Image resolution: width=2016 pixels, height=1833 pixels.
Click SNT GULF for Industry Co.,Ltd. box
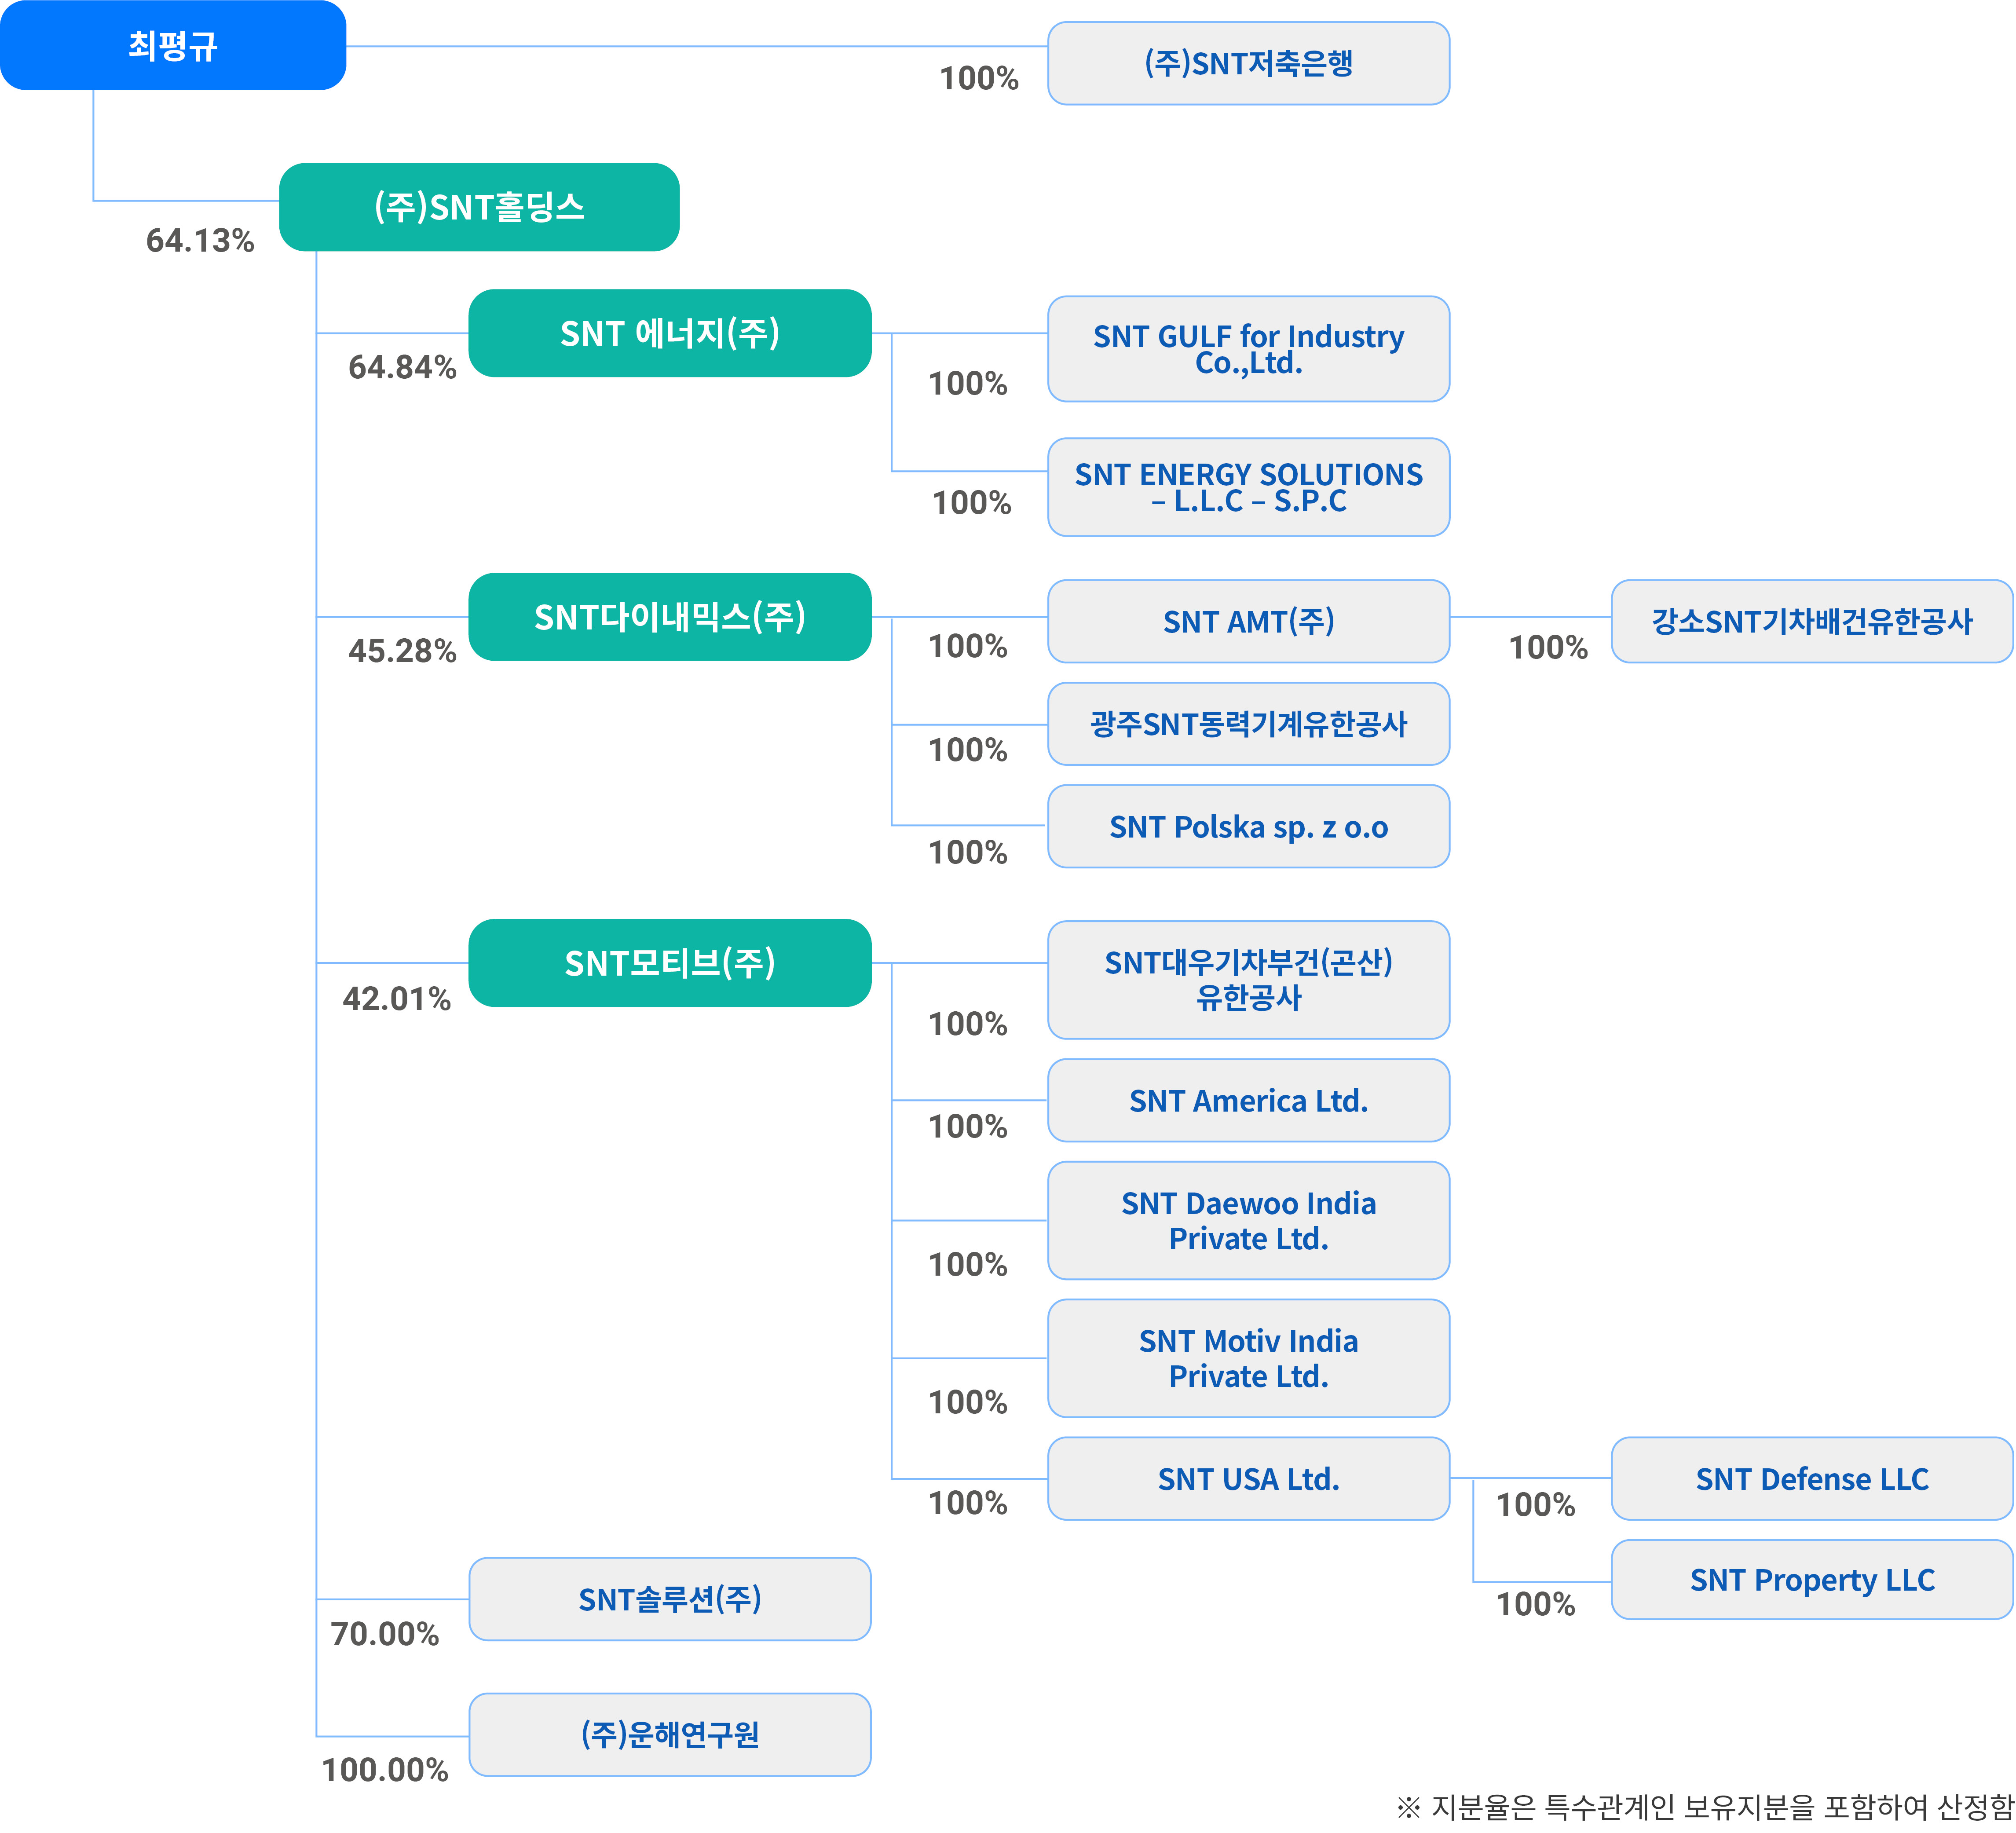pos(1248,349)
